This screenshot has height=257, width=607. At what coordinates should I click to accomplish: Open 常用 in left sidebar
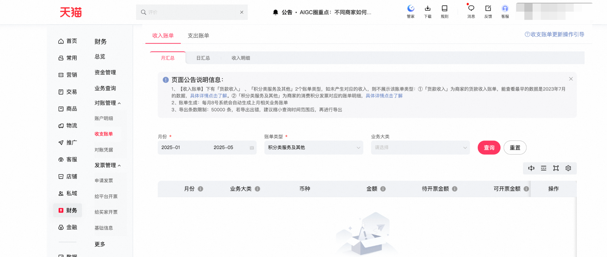(x=68, y=58)
